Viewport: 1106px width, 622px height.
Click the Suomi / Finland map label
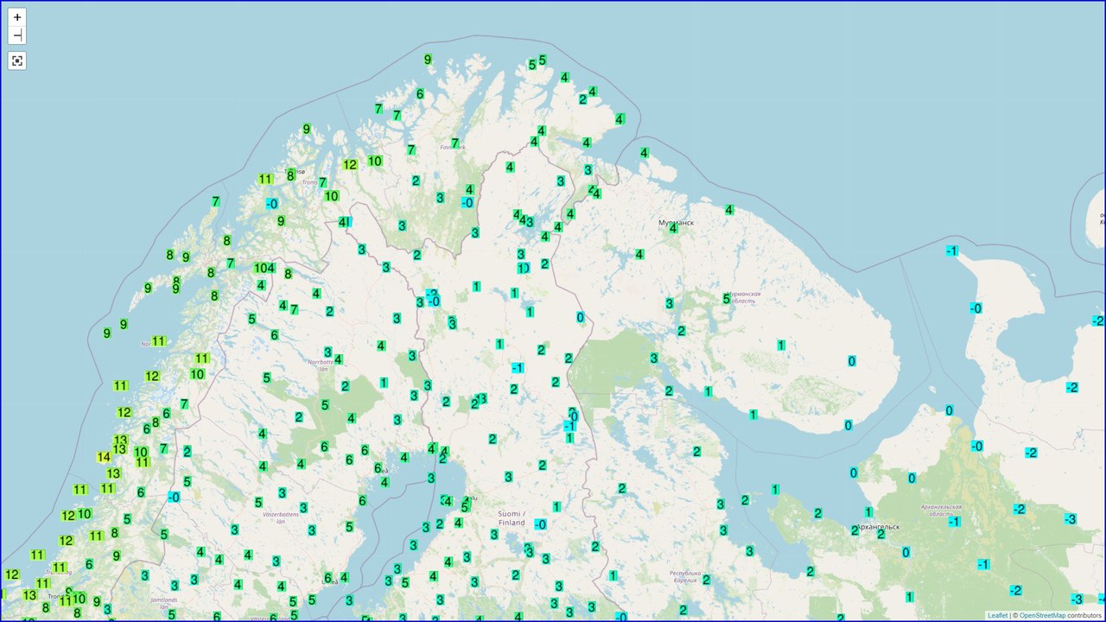(511, 518)
